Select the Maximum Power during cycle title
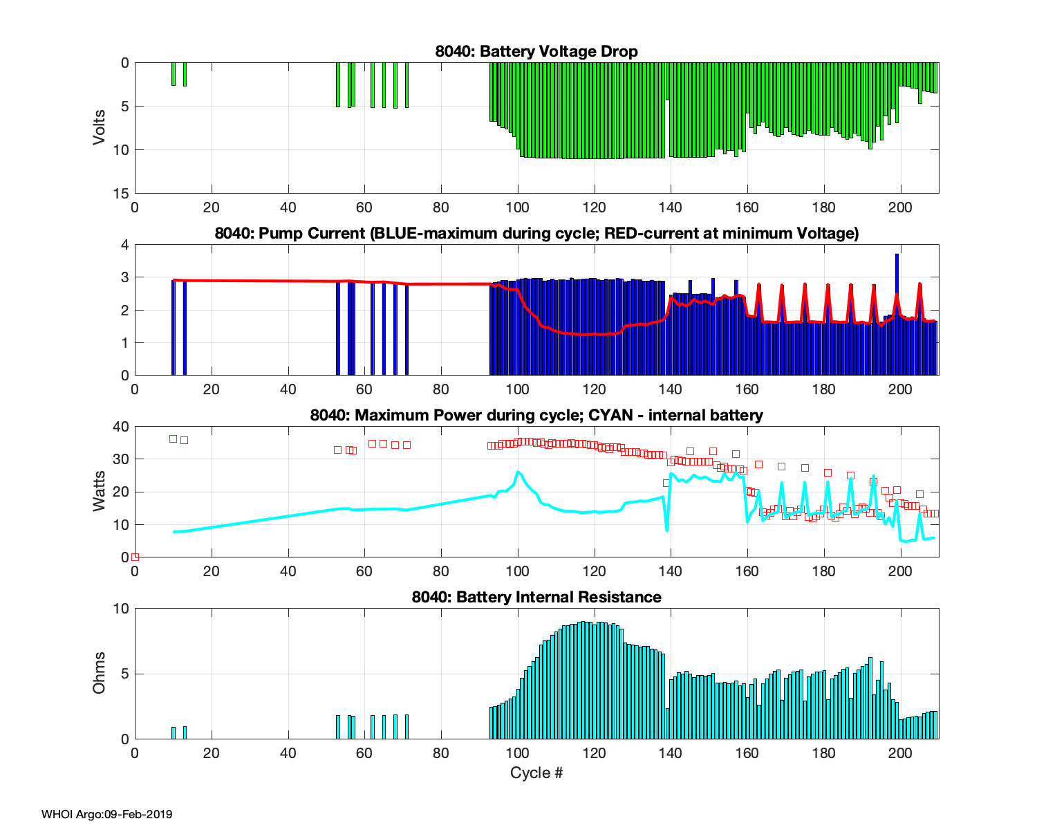The width and height of the screenshot is (1037, 830). (x=536, y=415)
